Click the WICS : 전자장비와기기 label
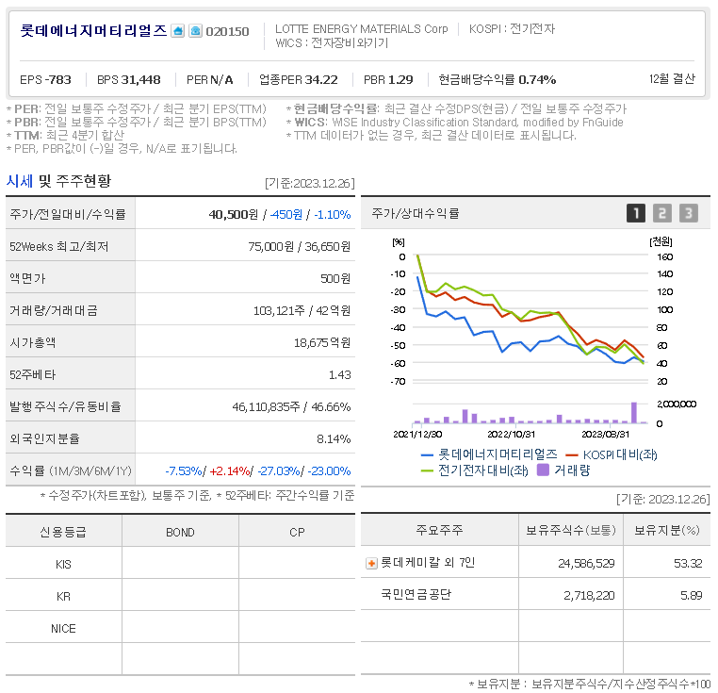The height and width of the screenshot is (693, 718). pyautogui.click(x=332, y=43)
